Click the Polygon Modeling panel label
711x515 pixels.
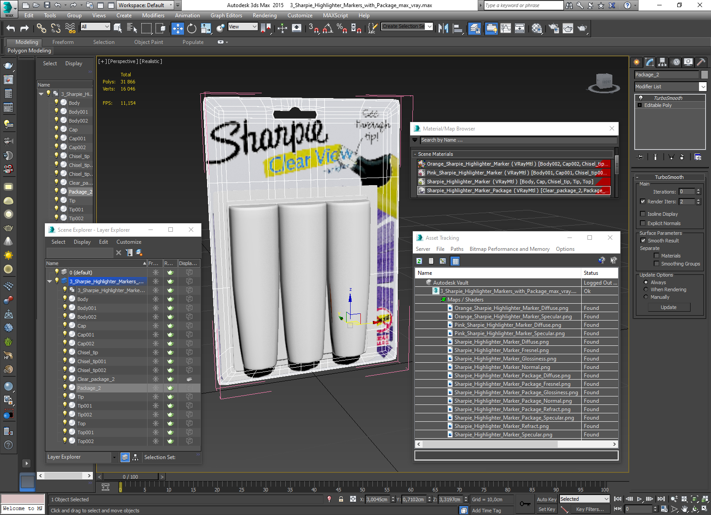(x=29, y=51)
